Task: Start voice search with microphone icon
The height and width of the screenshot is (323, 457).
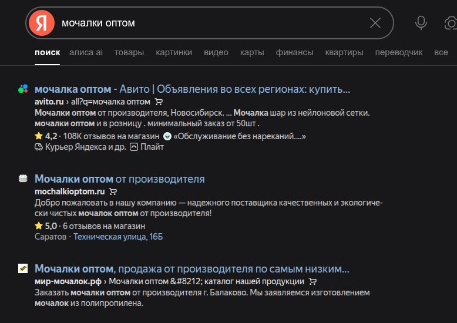Action: click(421, 23)
